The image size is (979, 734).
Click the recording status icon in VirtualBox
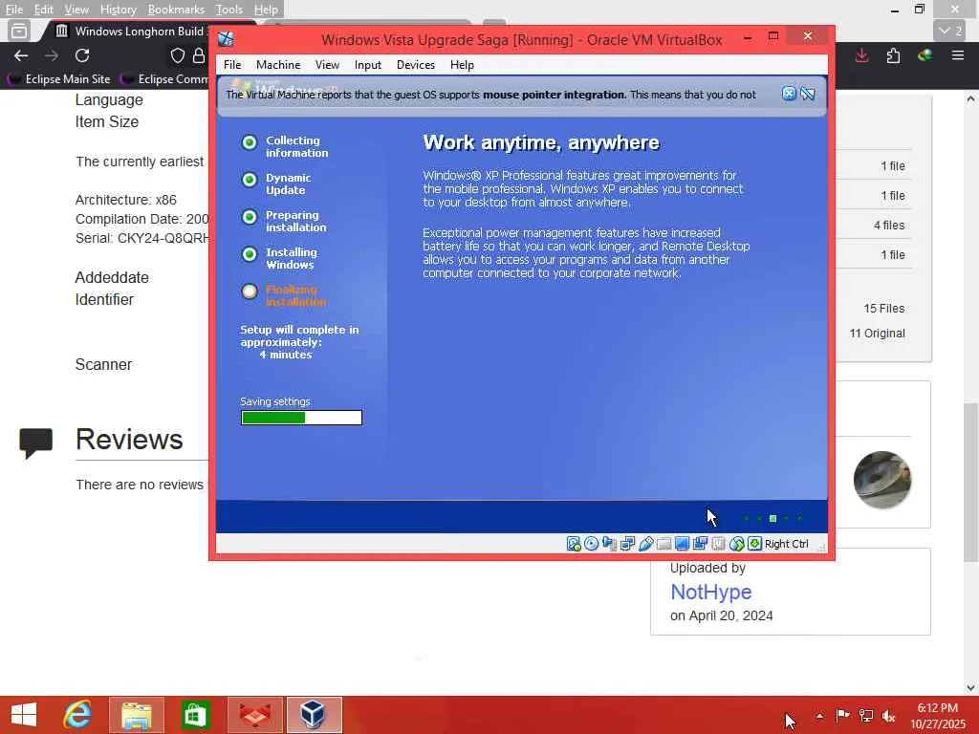[x=700, y=544]
